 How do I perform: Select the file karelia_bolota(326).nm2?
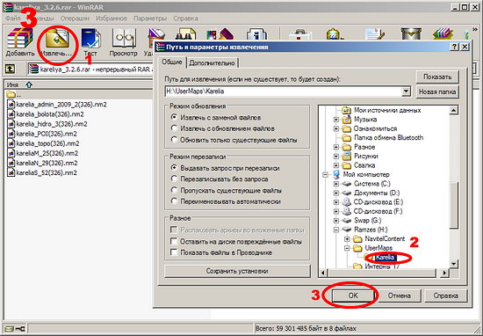46,114
